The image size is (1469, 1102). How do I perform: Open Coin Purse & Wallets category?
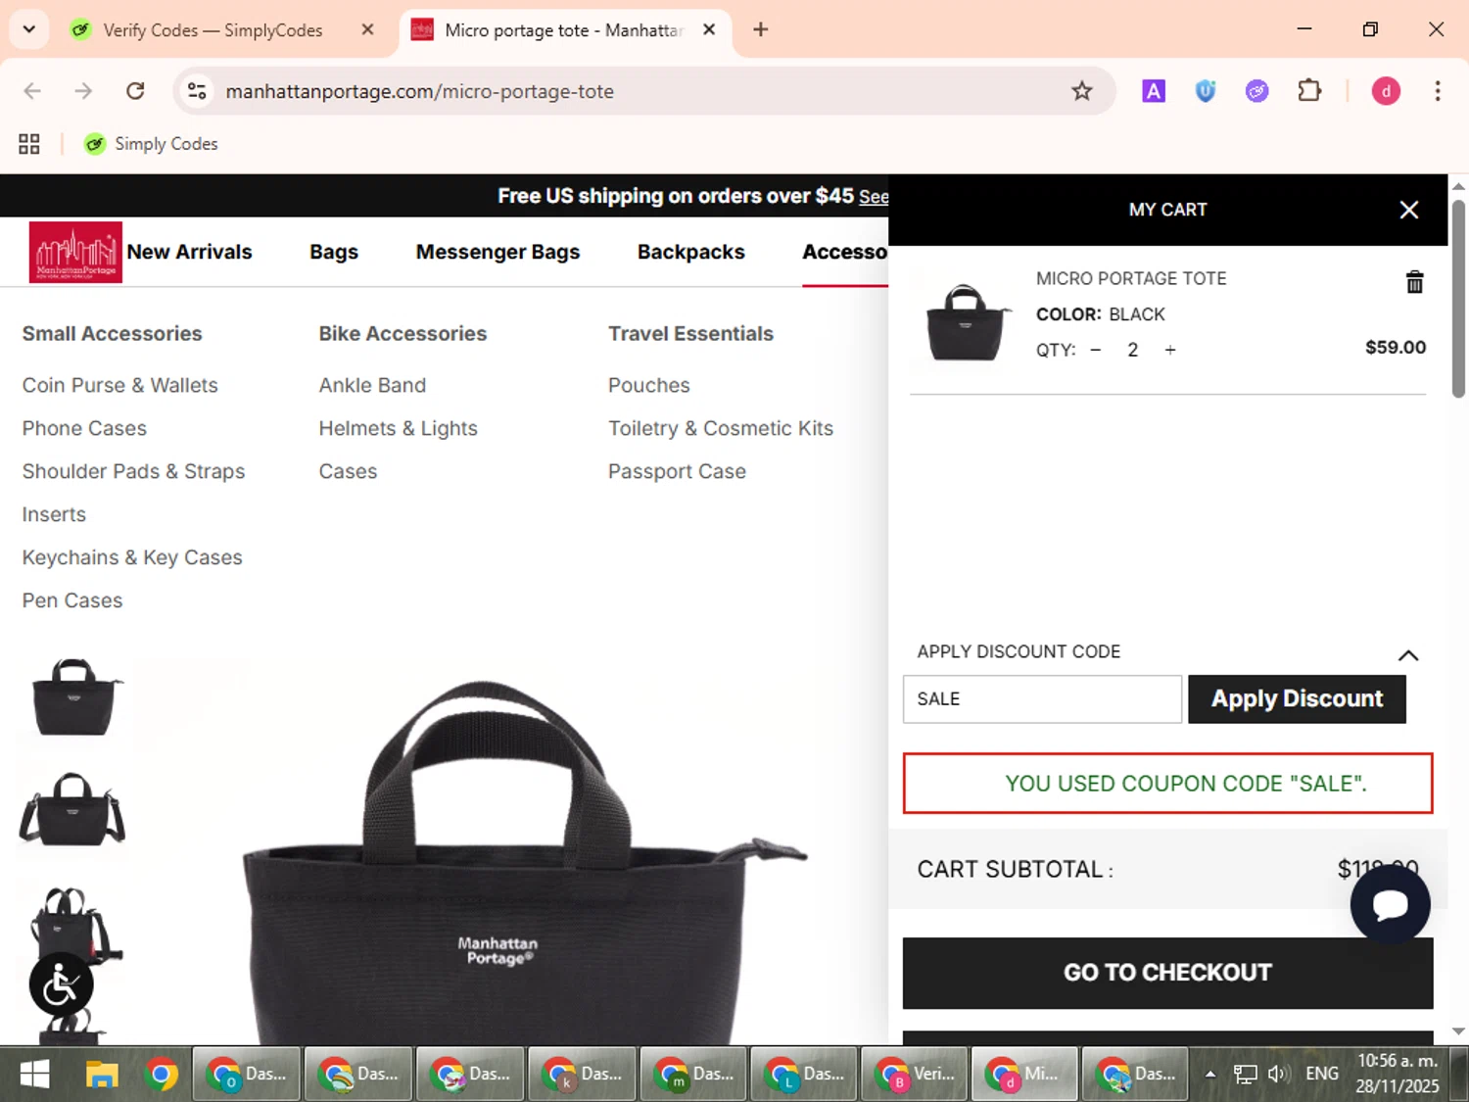[x=119, y=385]
